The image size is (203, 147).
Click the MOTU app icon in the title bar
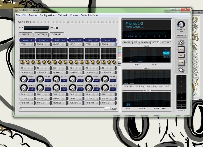coord(16,10)
